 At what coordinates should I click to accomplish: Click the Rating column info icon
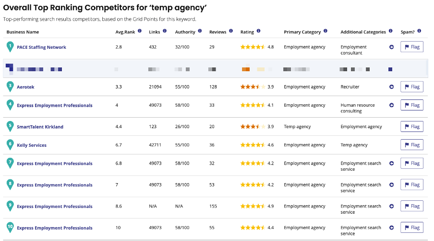pos(258,31)
